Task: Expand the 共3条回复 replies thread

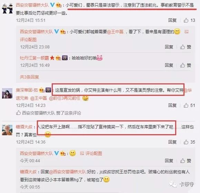Action: point(29,77)
